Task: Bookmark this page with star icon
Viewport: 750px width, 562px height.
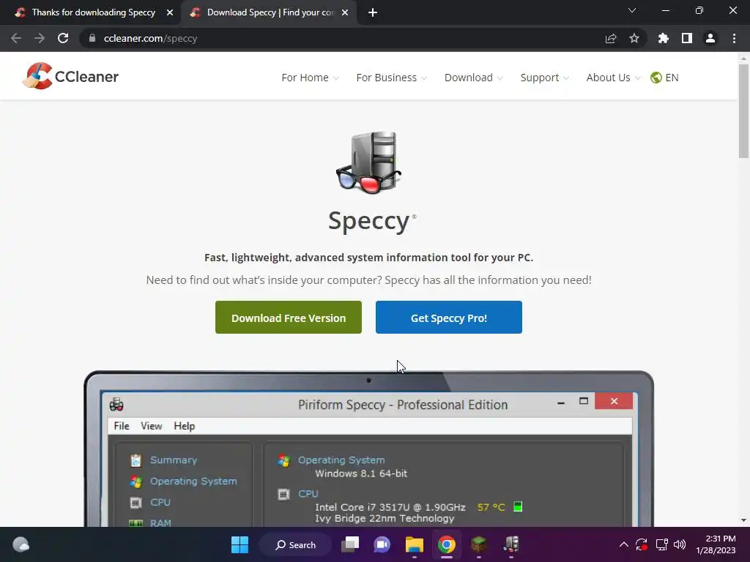Action: pos(634,38)
